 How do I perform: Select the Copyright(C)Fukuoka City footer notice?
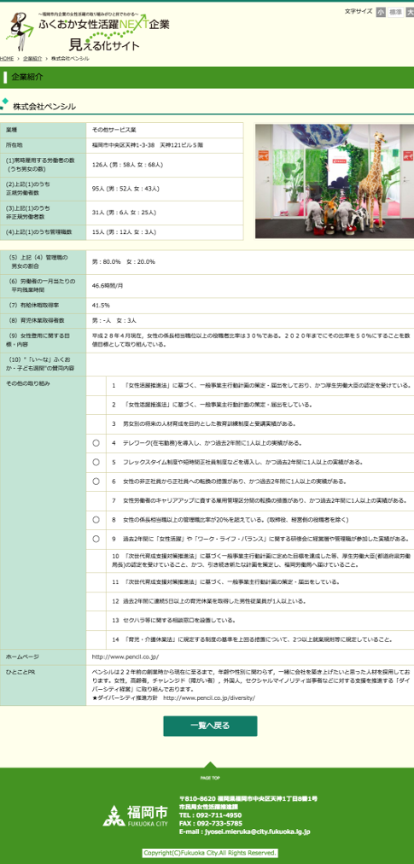[210, 852]
